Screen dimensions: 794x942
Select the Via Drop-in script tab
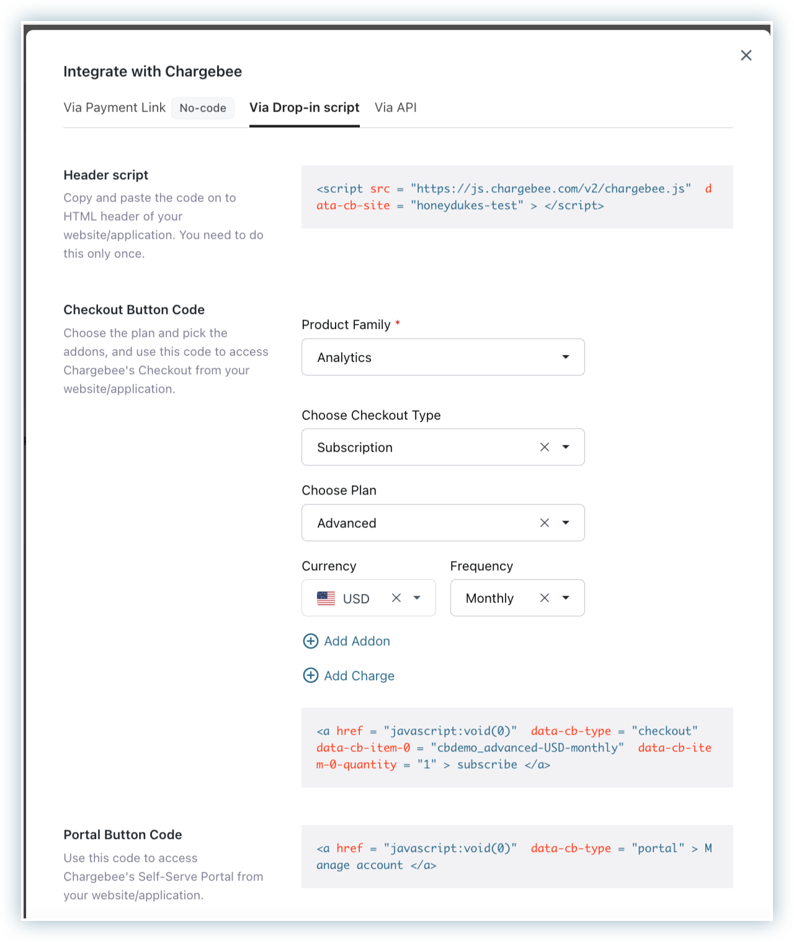305,107
